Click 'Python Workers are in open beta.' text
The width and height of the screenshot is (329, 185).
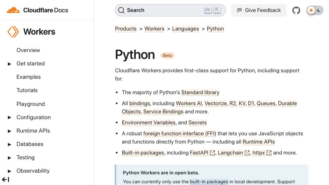[161, 173]
